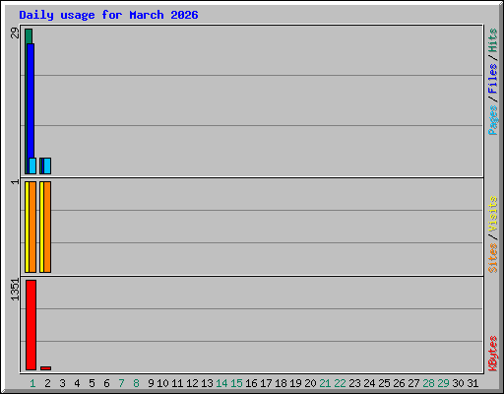
Task: Click day 6 on the x-axis
Action: tap(106, 383)
